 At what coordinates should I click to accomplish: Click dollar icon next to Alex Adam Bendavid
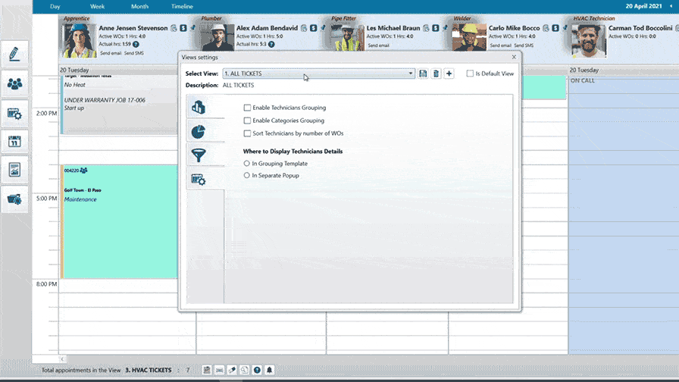(x=314, y=28)
